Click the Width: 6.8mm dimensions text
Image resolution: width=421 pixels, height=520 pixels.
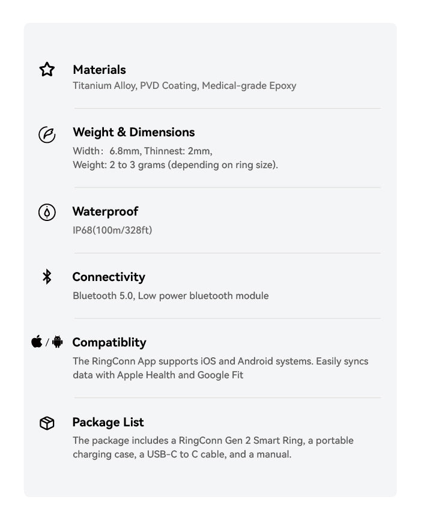[142, 151]
